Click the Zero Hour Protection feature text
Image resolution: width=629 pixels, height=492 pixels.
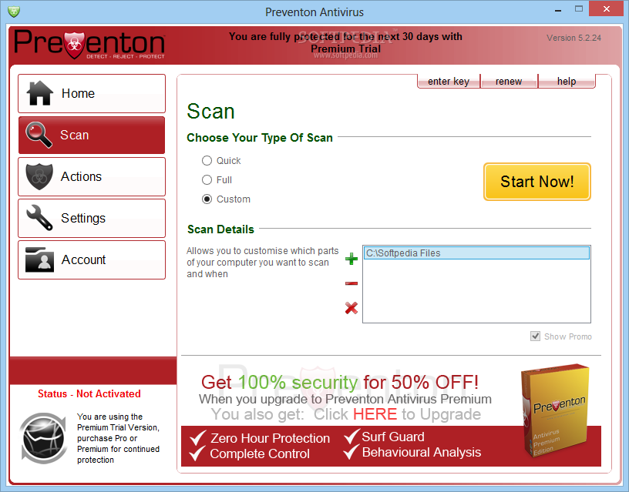270,438
